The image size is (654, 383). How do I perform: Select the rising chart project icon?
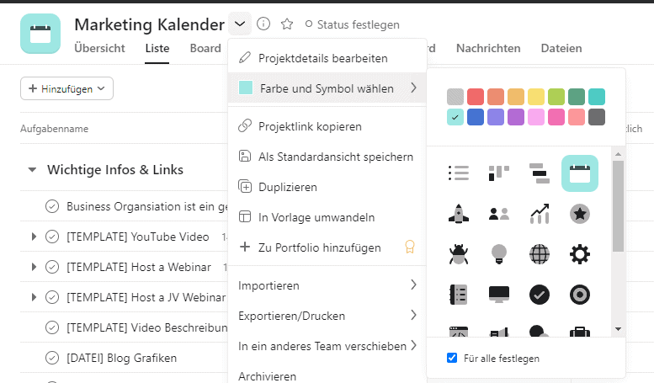point(540,214)
